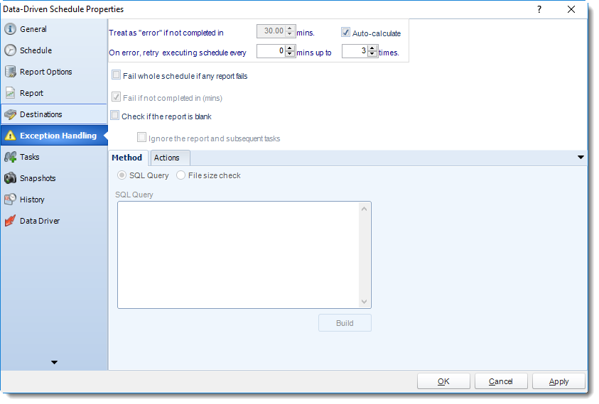Click the Report chart icon
The image size is (599, 404).
(11, 93)
